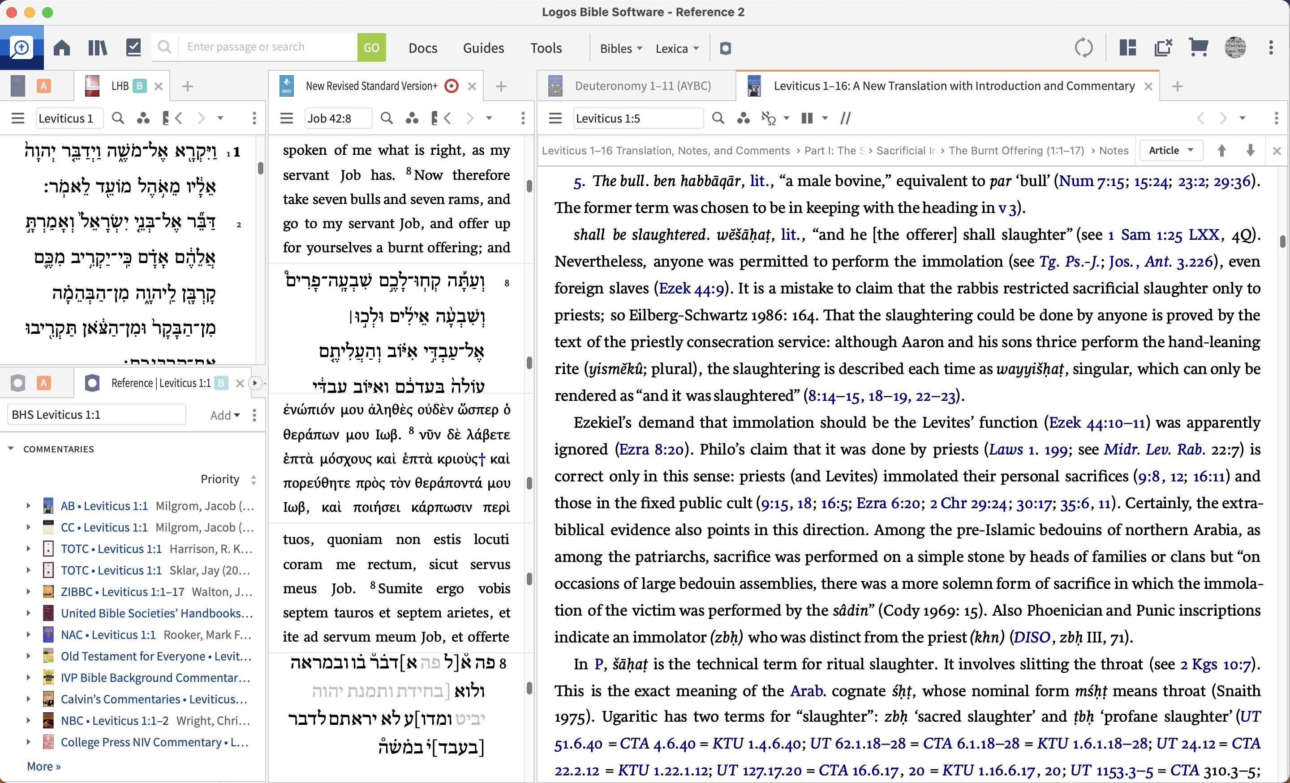Click the Job 42:8 reference box
1290x783 pixels.
click(x=338, y=118)
